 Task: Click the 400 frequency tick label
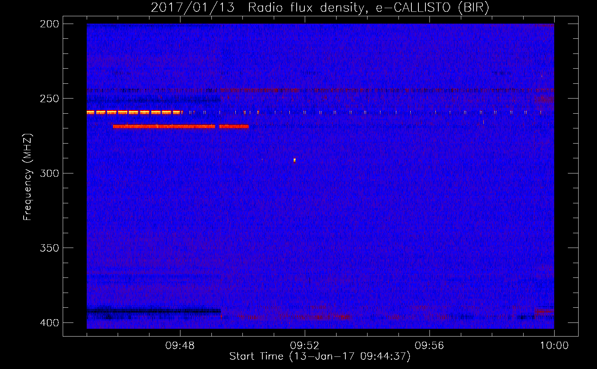(49, 323)
